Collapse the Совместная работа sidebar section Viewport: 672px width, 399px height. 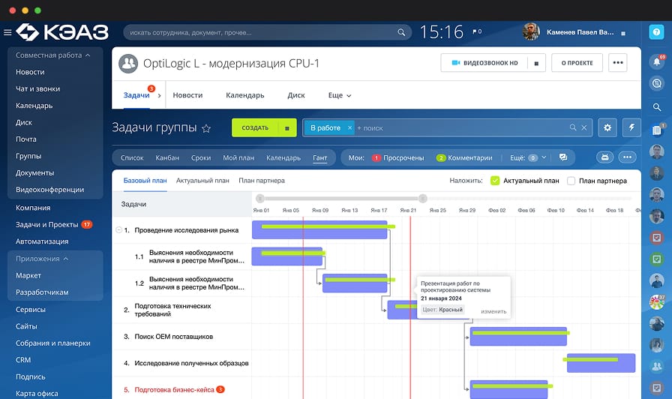88,55
